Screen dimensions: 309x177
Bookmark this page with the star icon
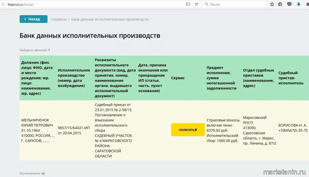pos(272,4)
